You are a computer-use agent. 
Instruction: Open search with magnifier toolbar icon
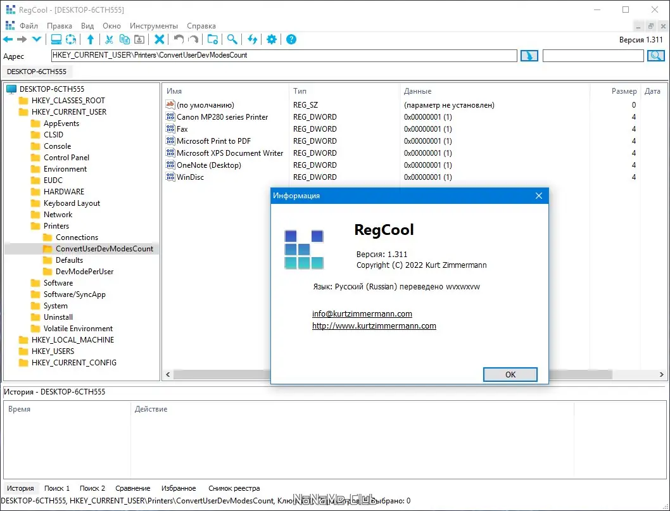coord(232,39)
